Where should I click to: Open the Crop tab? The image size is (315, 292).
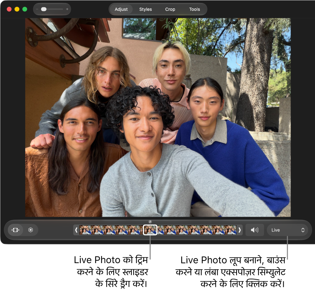pyautogui.click(x=170, y=9)
